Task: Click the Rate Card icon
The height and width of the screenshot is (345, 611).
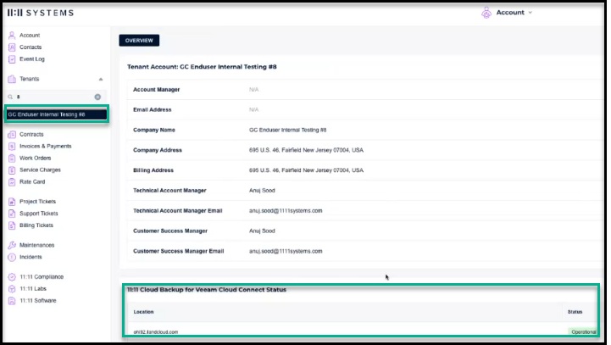Action: (x=12, y=182)
